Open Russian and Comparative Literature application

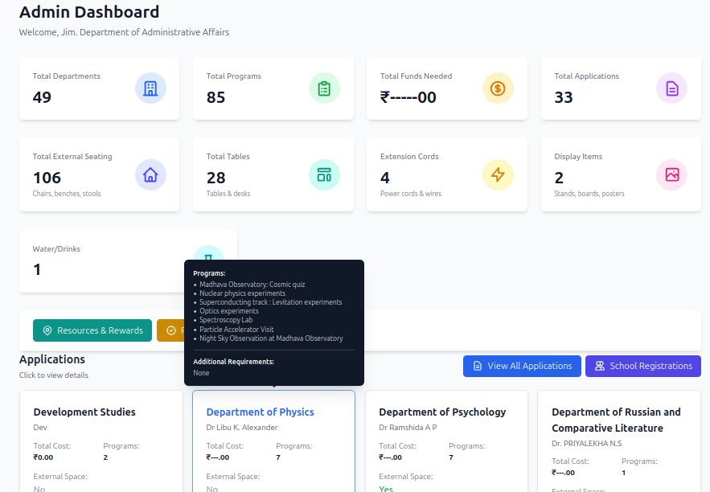(616, 420)
